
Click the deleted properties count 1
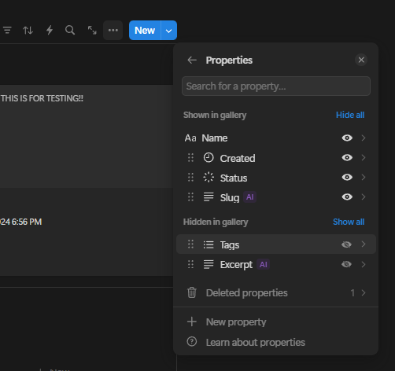353,292
